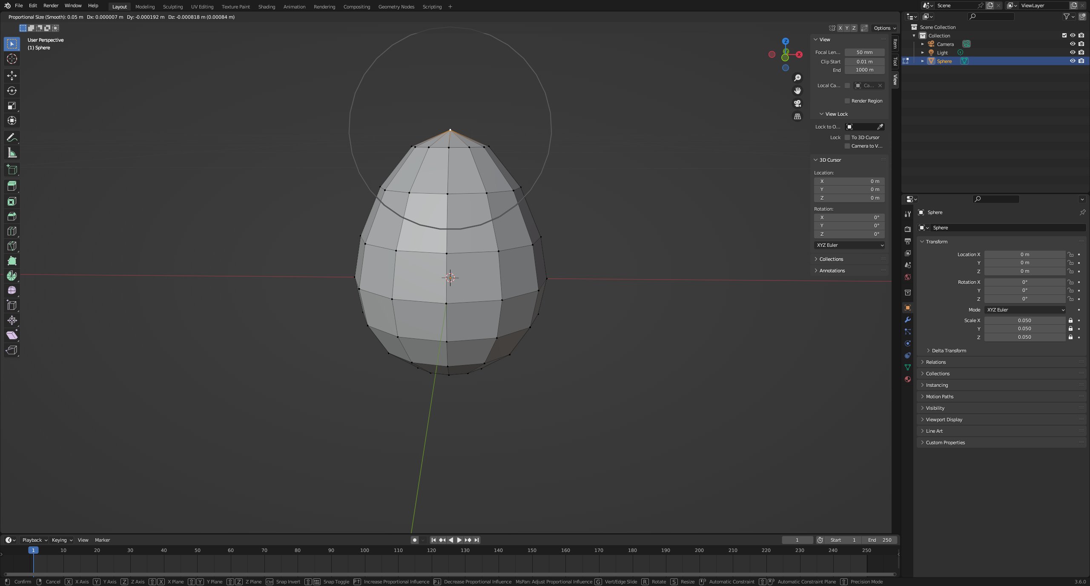This screenshot has height=586, width=1090.
Task: Click the Focal Length 50 mm field
Action: tap(864, 52)
